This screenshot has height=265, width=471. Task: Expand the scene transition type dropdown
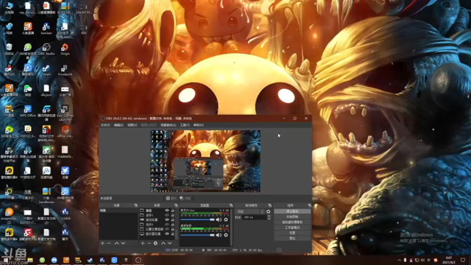pyautogui.click(x=250, y=211)
